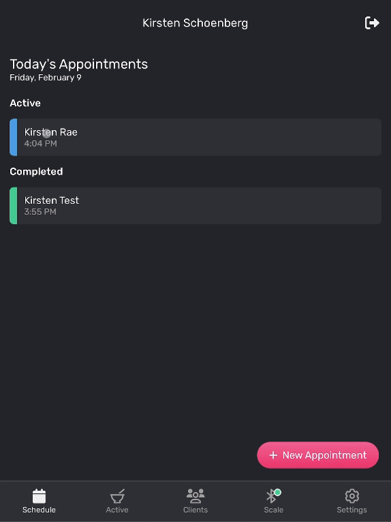Click the blue stripe on Kirsten Rae card
The height and width of the screenshot is (522, 391).
click(14, 137)
